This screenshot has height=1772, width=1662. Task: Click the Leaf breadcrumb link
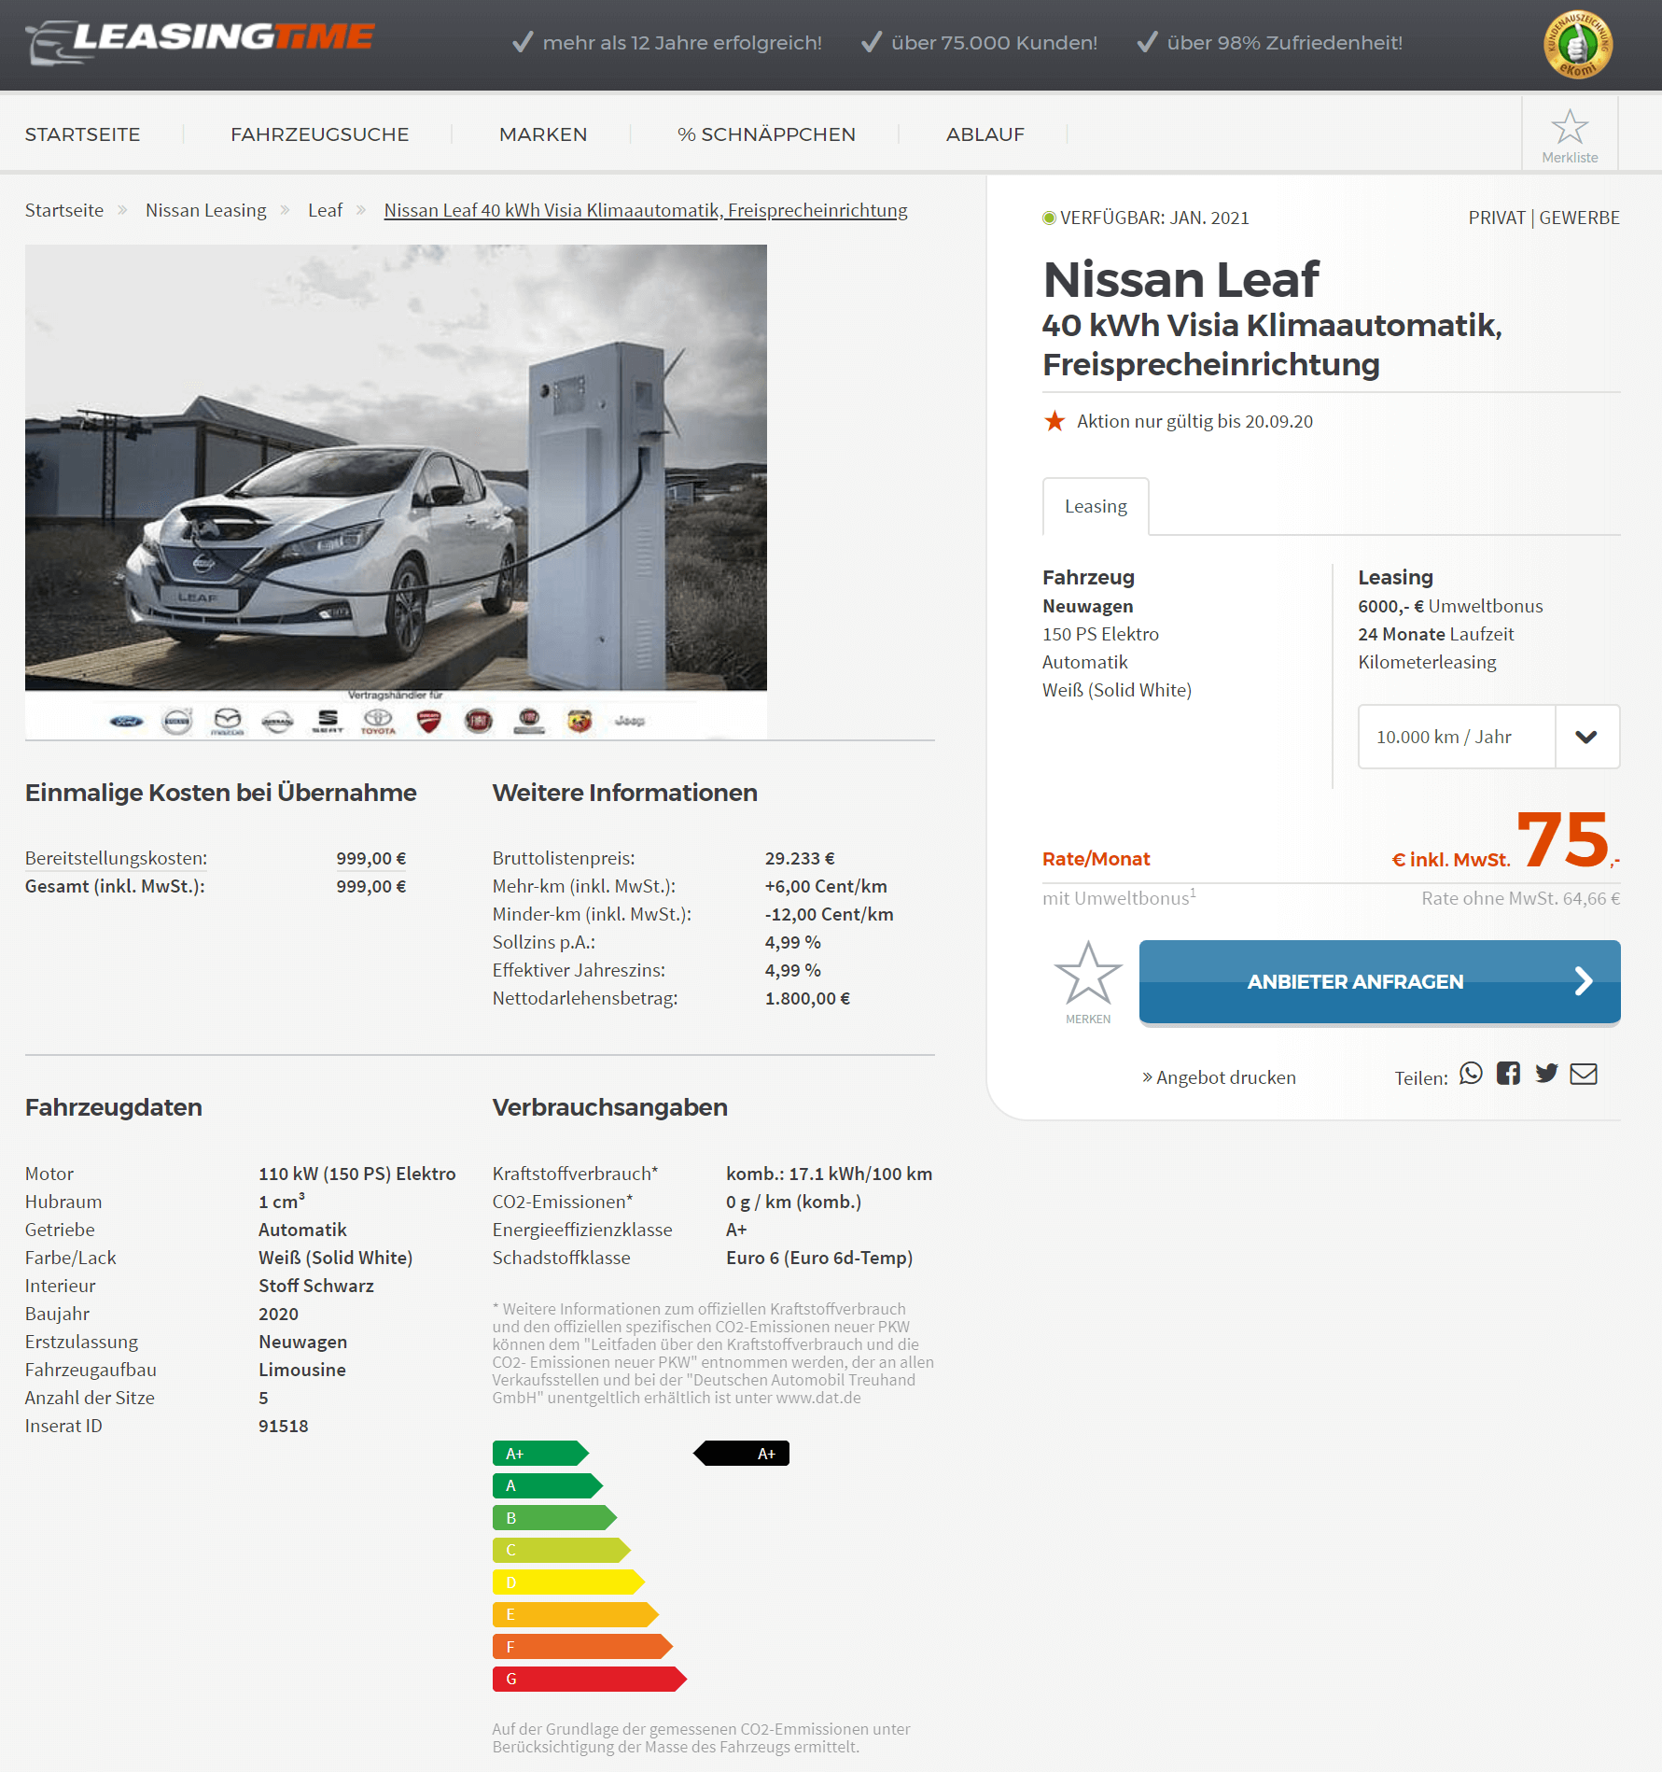[325, 210]
